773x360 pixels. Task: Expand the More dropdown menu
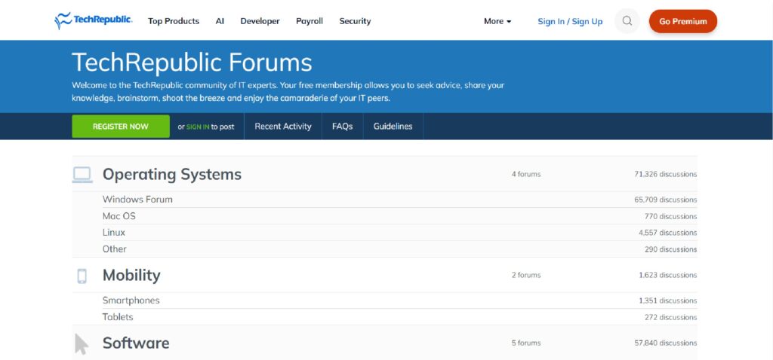(497, 21)
